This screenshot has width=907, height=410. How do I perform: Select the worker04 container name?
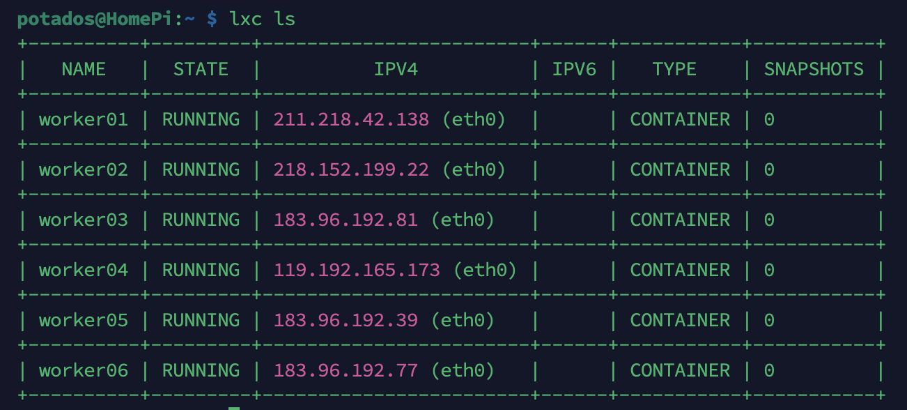click(84, 270)
